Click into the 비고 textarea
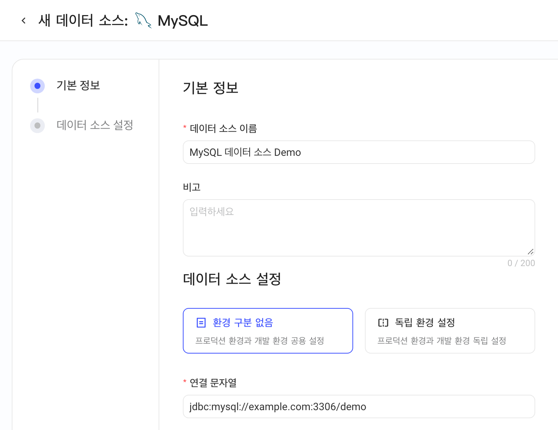The width and height of the screenshot is (558, 430). tap(359, 228)
